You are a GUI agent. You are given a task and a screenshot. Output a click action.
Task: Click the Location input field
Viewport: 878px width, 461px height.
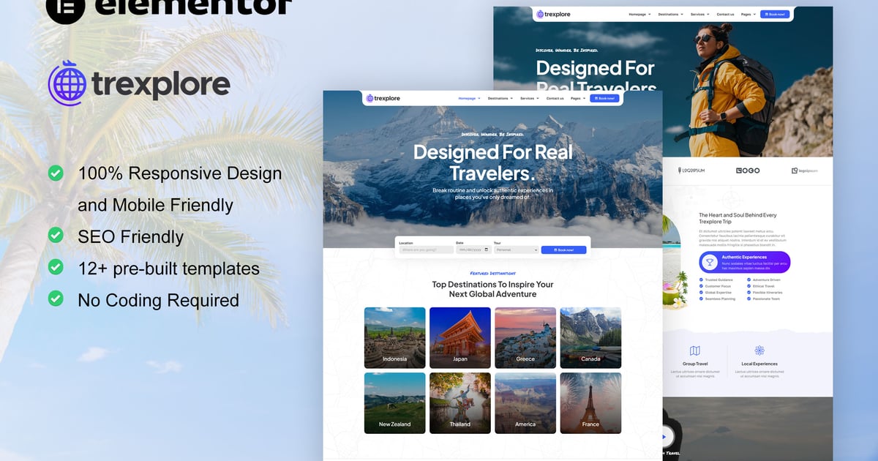[426, 250]
